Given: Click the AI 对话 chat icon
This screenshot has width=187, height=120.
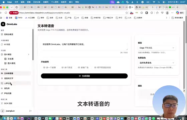Looking at the screenshot, I should point(2,44).
